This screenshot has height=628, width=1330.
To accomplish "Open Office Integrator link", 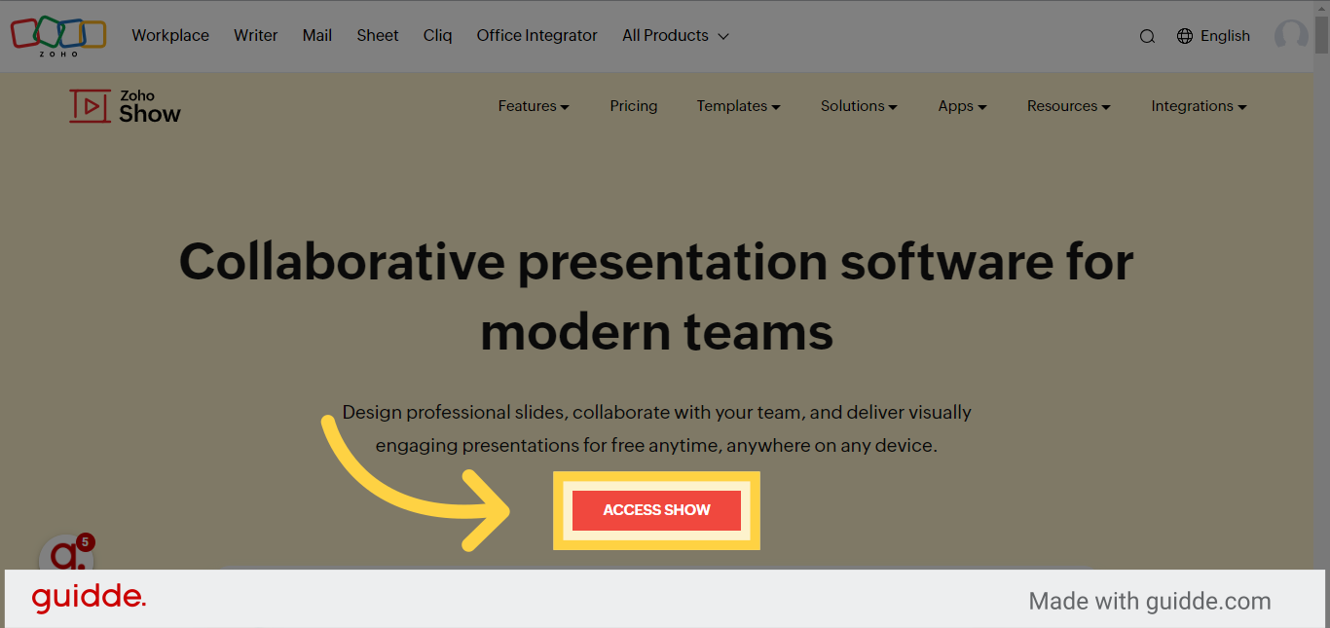I will coord(537,36).
